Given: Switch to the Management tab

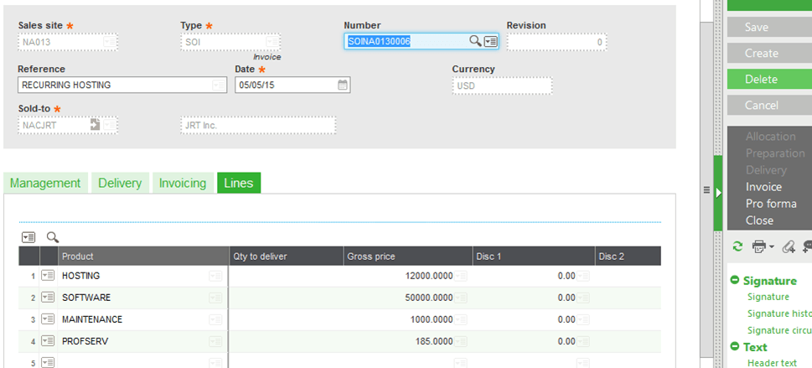Looking at the screenshot, I should (45, 183).
